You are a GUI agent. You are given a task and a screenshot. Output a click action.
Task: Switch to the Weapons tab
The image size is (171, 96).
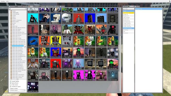19,6
